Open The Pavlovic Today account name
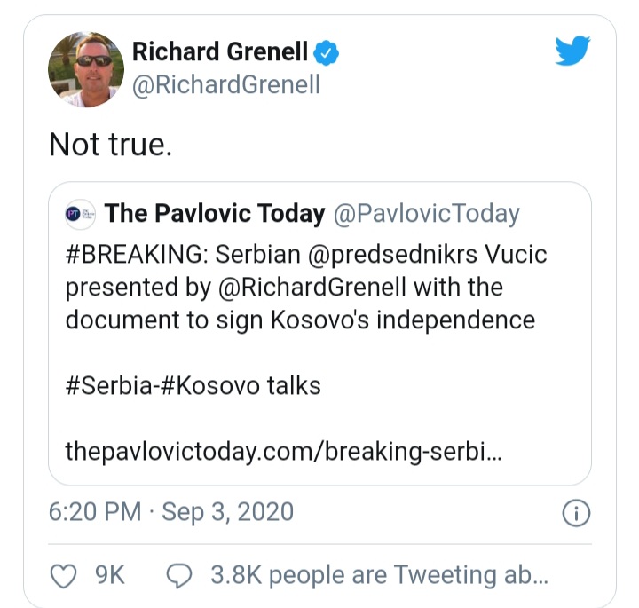639x608 pixels. click(x=215, y=214)
